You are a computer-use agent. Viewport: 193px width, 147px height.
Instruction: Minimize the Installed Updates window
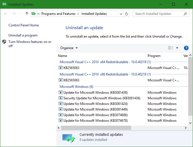coord(161,4)
